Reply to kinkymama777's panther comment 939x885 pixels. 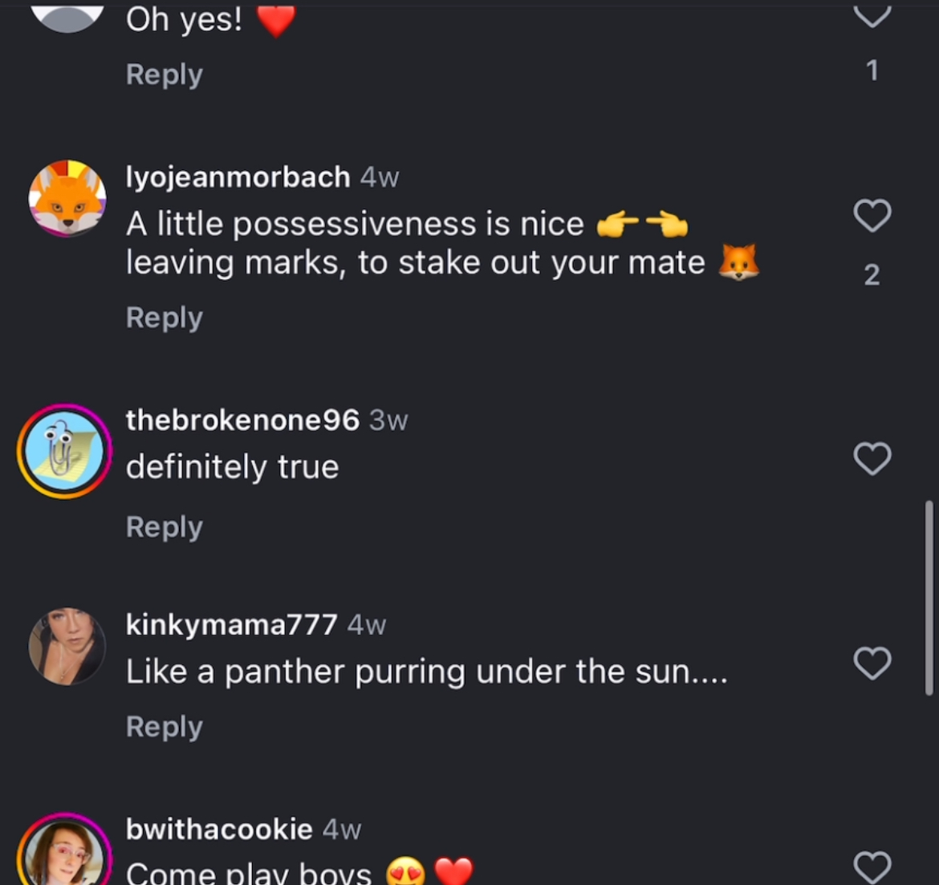(x=164, y=728)
